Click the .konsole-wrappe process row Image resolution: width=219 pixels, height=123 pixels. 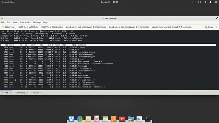(108, 57)
